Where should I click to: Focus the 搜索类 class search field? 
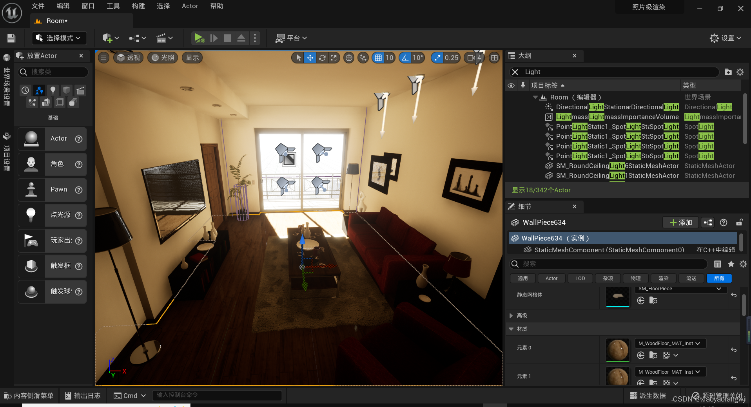(x=53, y=72)
